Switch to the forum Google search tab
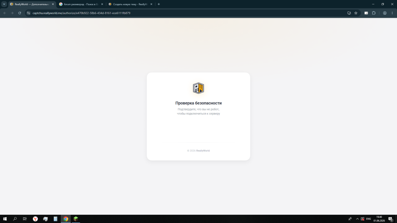397x223 pixels. pos(81,4)
